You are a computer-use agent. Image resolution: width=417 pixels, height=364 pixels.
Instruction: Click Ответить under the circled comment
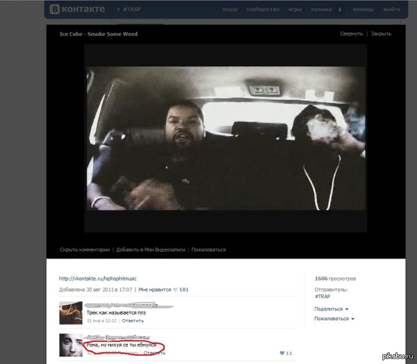click(x=154, y=353)
